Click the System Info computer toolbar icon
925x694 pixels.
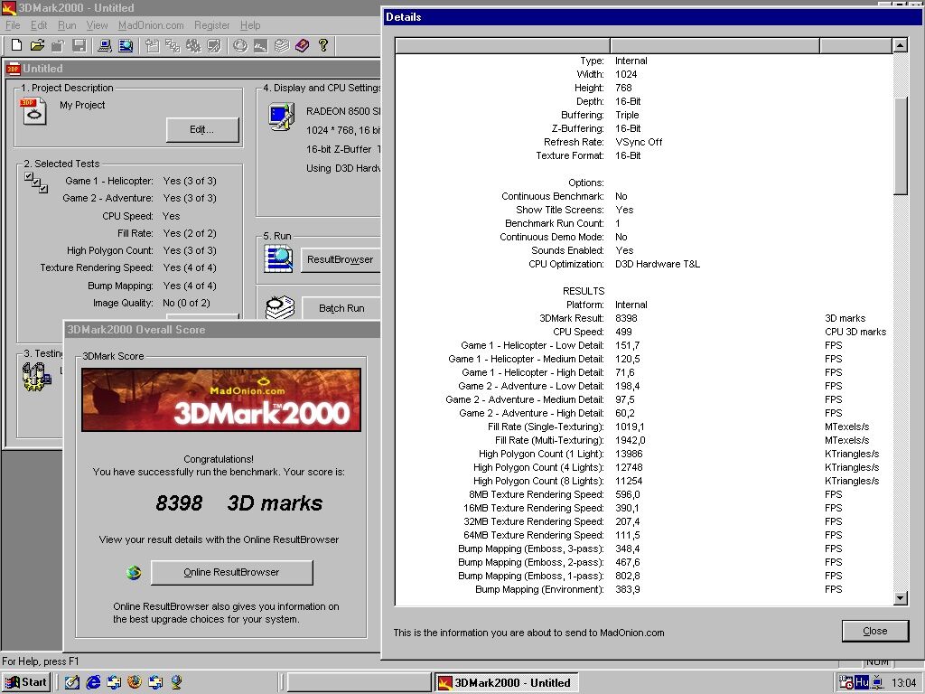pos(105,45)
